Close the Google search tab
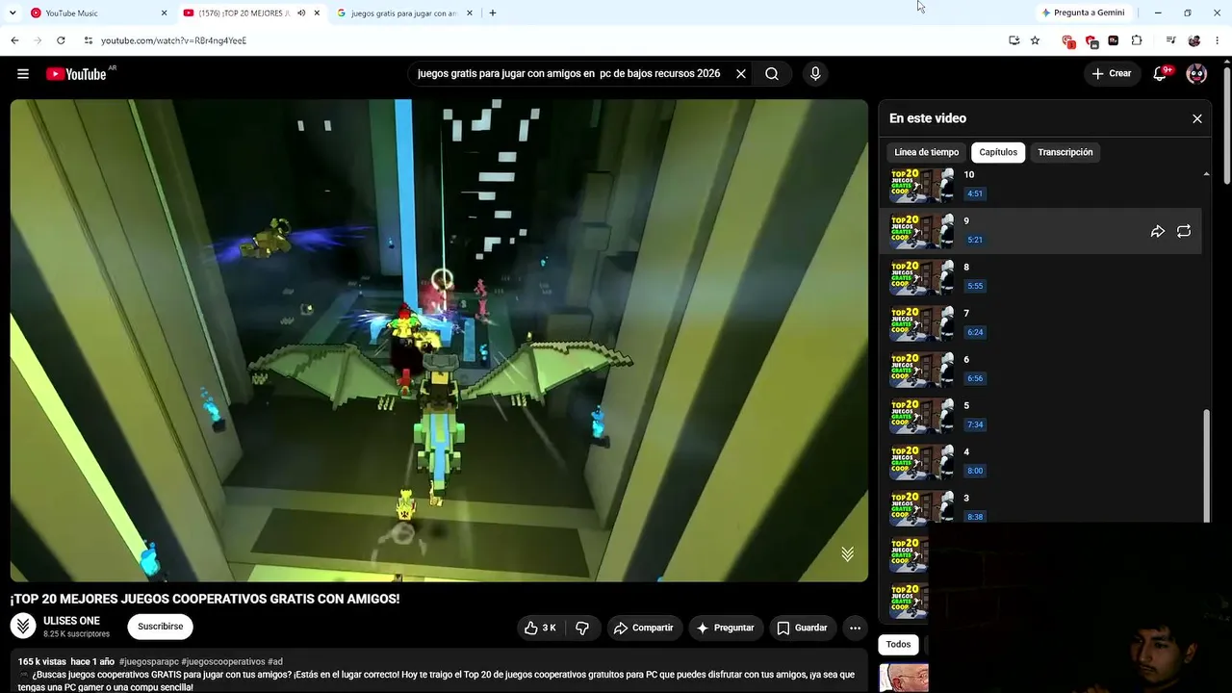 (470, 13)
